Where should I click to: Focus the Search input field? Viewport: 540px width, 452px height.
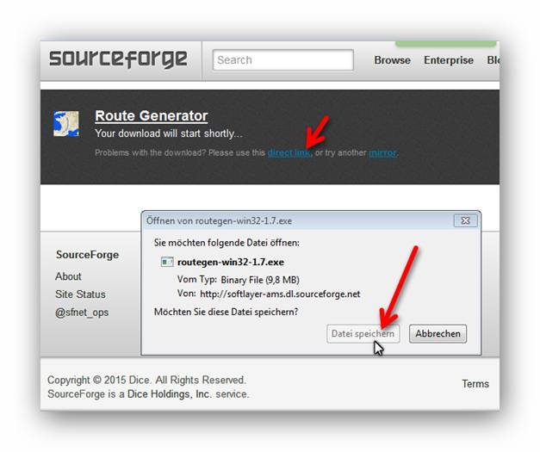pyautogui.click(x=283, y=60)
